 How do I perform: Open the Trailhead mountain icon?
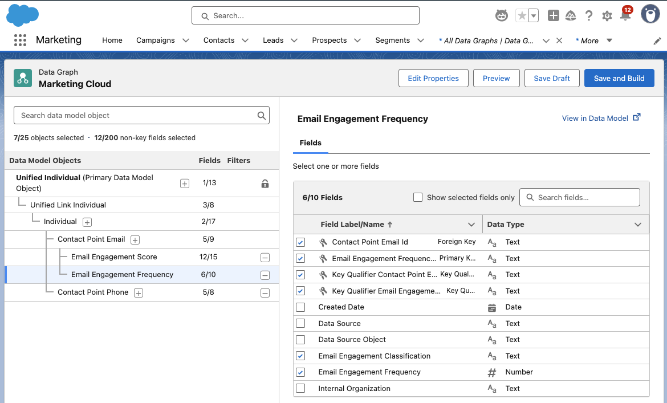(x=571, y=16)
